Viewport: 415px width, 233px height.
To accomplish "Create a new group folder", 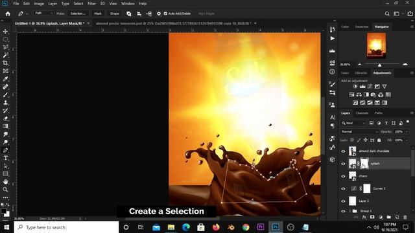I will [388, 217].
